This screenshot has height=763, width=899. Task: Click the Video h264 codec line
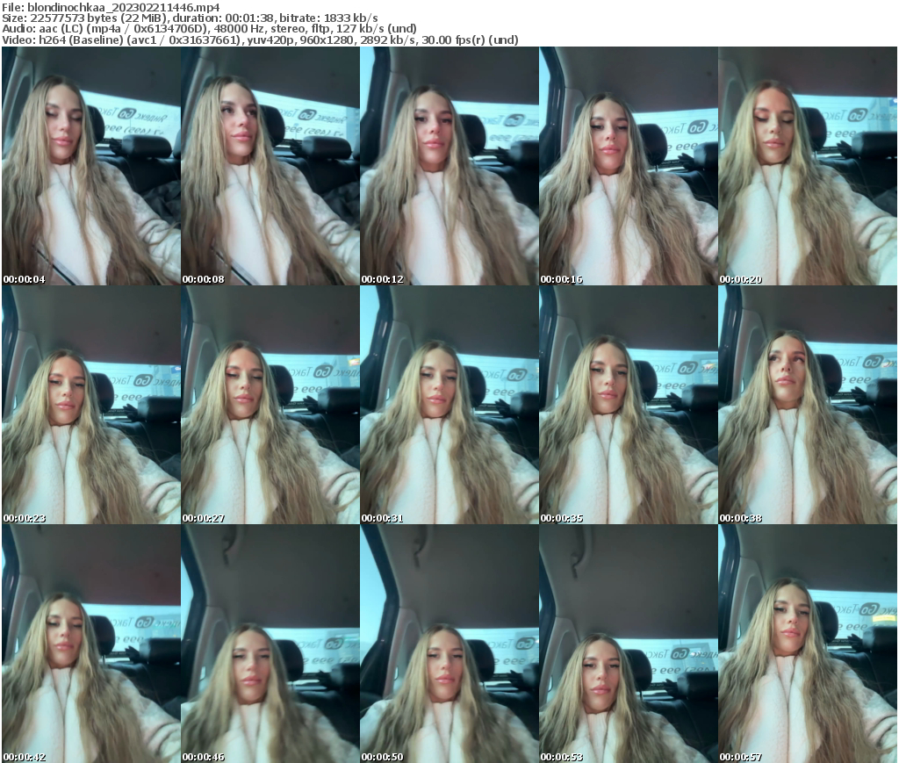click(260, 40)
